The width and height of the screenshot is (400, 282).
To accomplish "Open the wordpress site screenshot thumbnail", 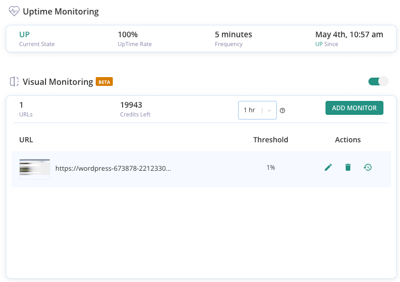I will click(35, 169).
